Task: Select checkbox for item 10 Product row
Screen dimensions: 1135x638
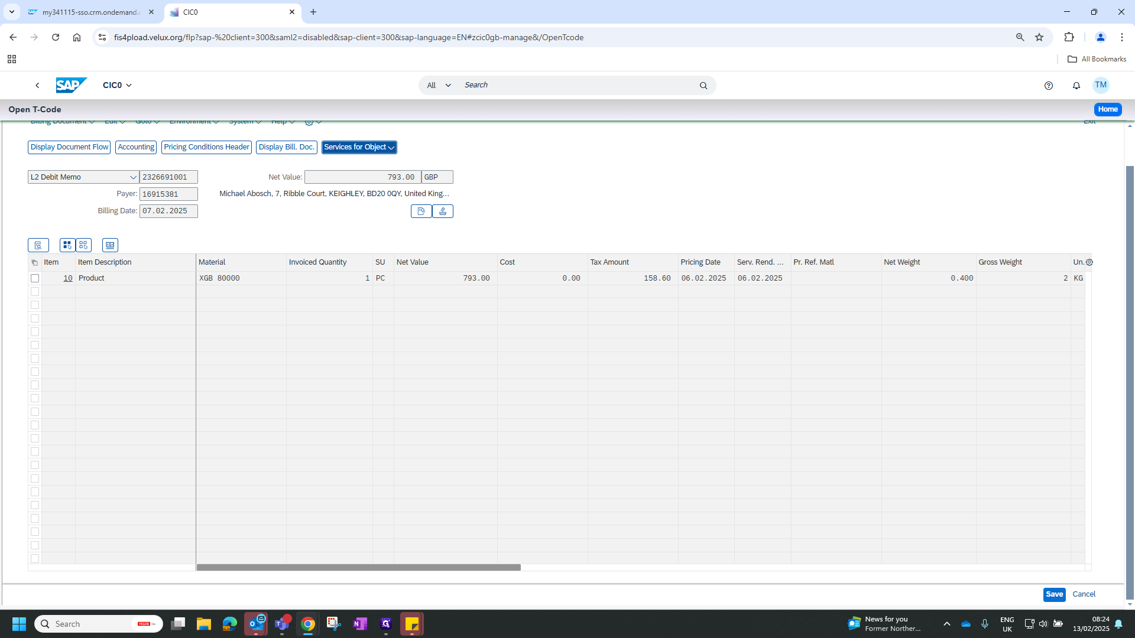Action: (x=35, y=278)
